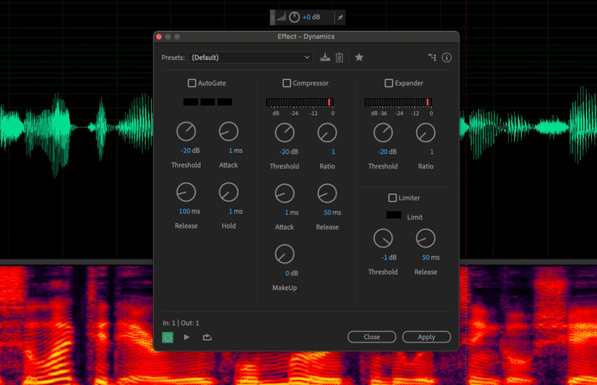
Task: Delete the selected preset
Action: pos(340,57)
